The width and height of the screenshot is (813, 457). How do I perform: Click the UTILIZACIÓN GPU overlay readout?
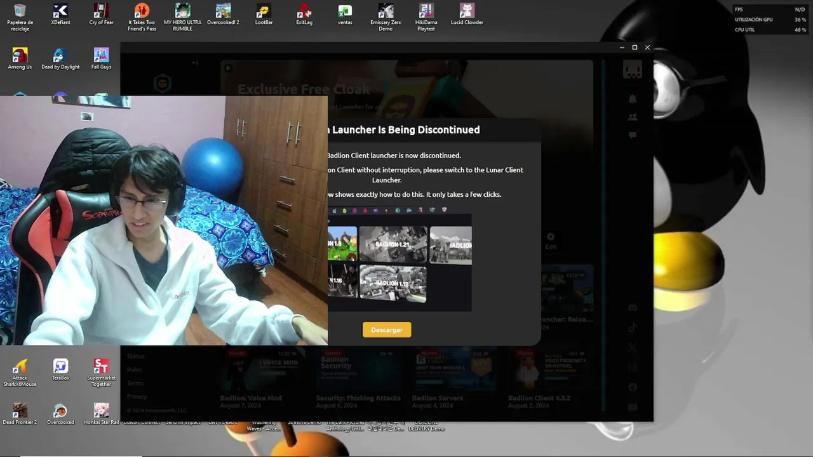coord(770,20)
